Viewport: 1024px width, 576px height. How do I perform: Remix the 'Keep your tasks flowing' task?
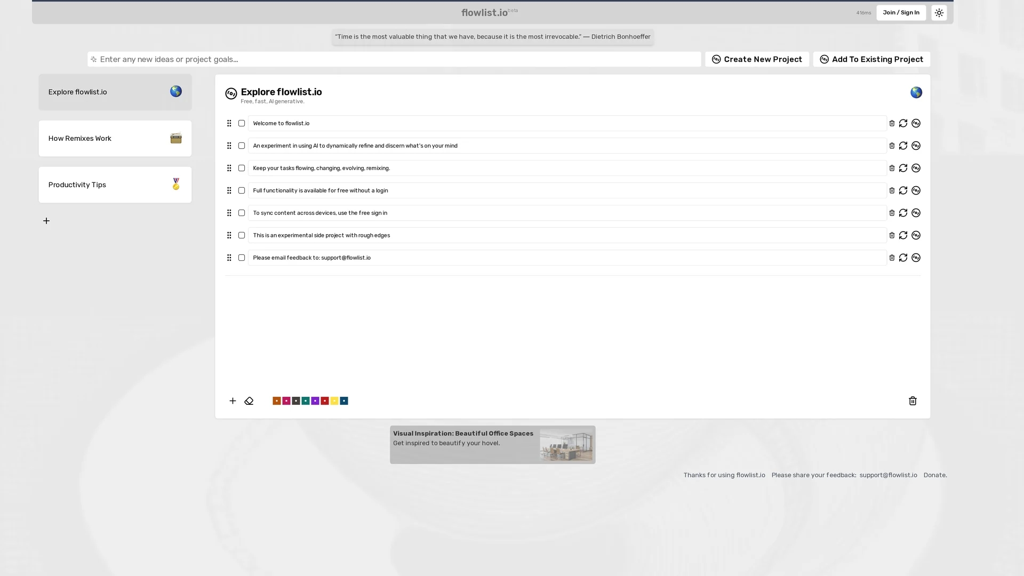pyautogui.click(x=916, y=168)
